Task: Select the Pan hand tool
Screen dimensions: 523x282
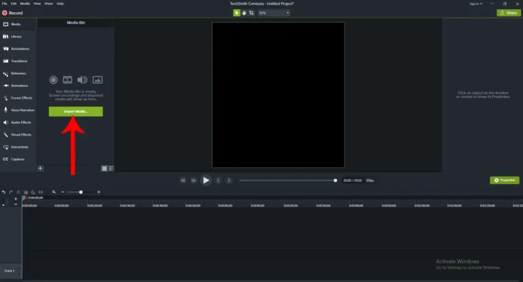Action: coord(244,12)
